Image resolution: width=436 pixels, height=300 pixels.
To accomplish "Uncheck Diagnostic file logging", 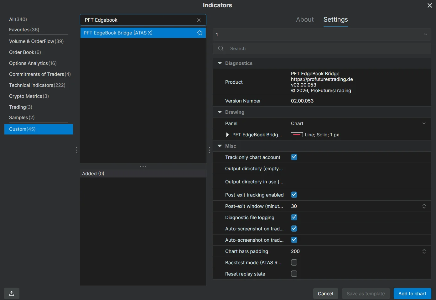I will (x=294, y=217).
